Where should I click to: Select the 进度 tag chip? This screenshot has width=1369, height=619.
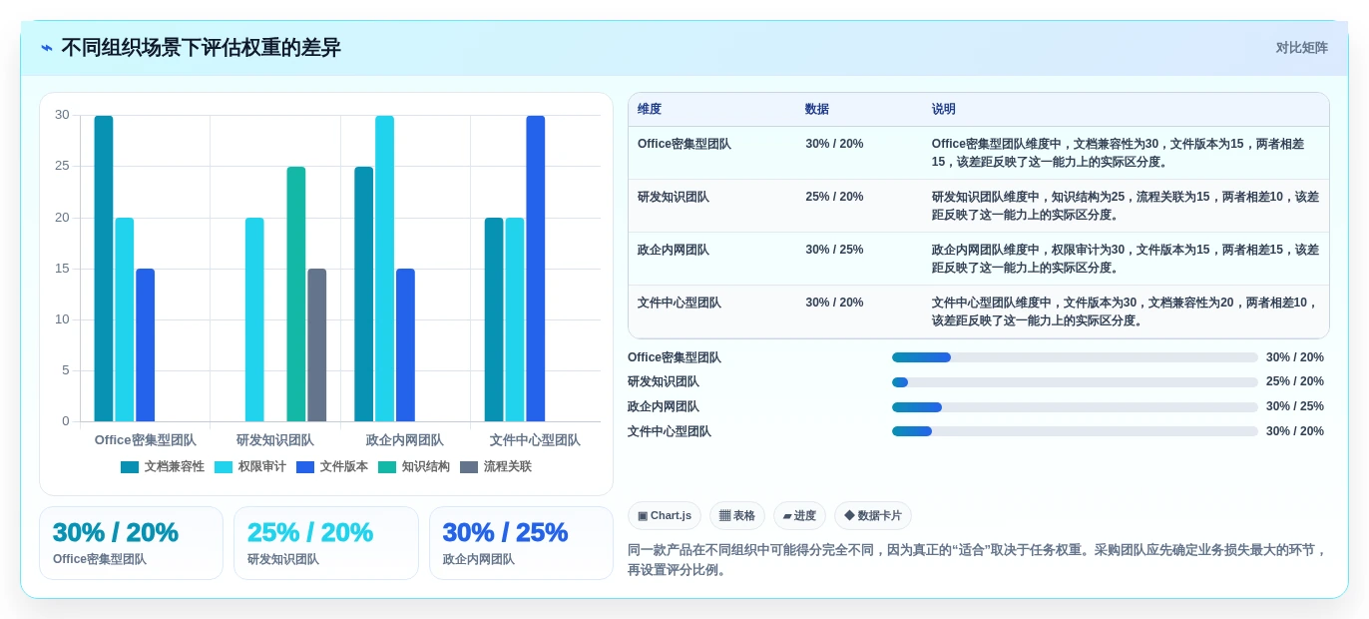click(799, 516)
